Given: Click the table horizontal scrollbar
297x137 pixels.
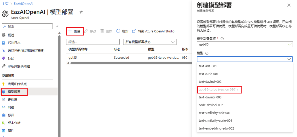Looking at the screenshot, I should coord(131,63).
